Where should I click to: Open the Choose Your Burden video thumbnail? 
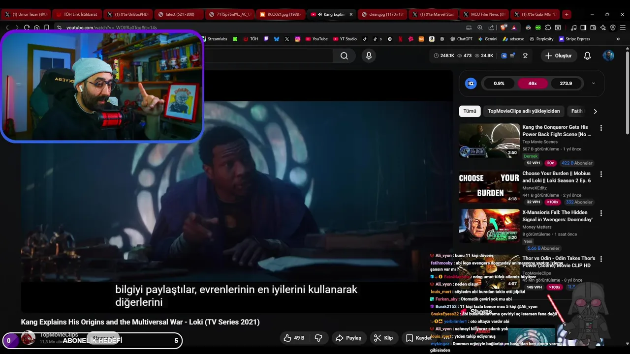point(489,186)
